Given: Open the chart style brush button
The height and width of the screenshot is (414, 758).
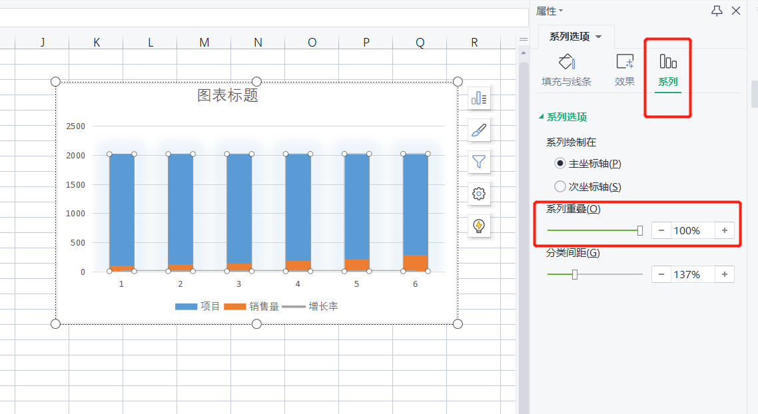Looking at the screenshot, I should tap(479, 130).
